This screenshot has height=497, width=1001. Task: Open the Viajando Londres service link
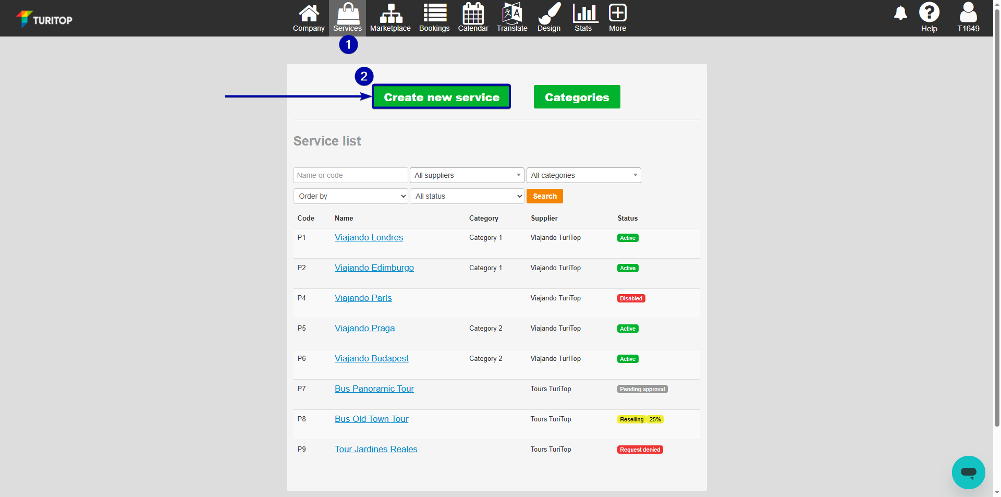[x=369, y=238]
